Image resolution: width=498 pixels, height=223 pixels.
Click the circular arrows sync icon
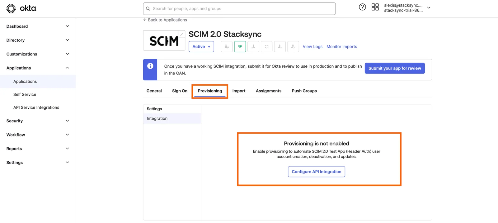tap(267, 47)
